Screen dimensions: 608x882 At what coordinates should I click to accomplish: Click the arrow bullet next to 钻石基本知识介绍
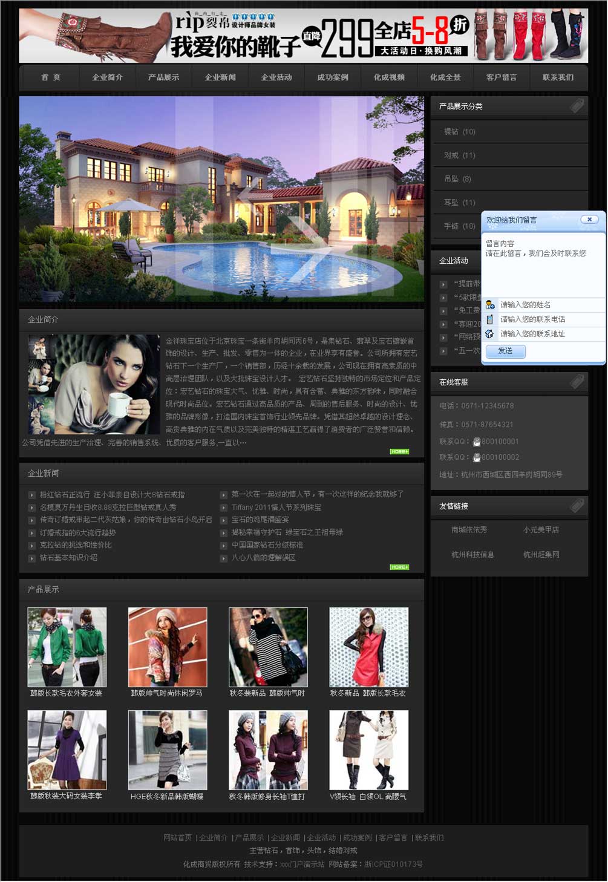click(x=32, y=558)
